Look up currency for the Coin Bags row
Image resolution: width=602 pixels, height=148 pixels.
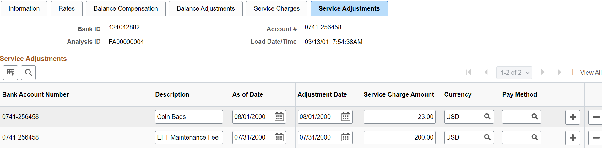tap(487, 116)
